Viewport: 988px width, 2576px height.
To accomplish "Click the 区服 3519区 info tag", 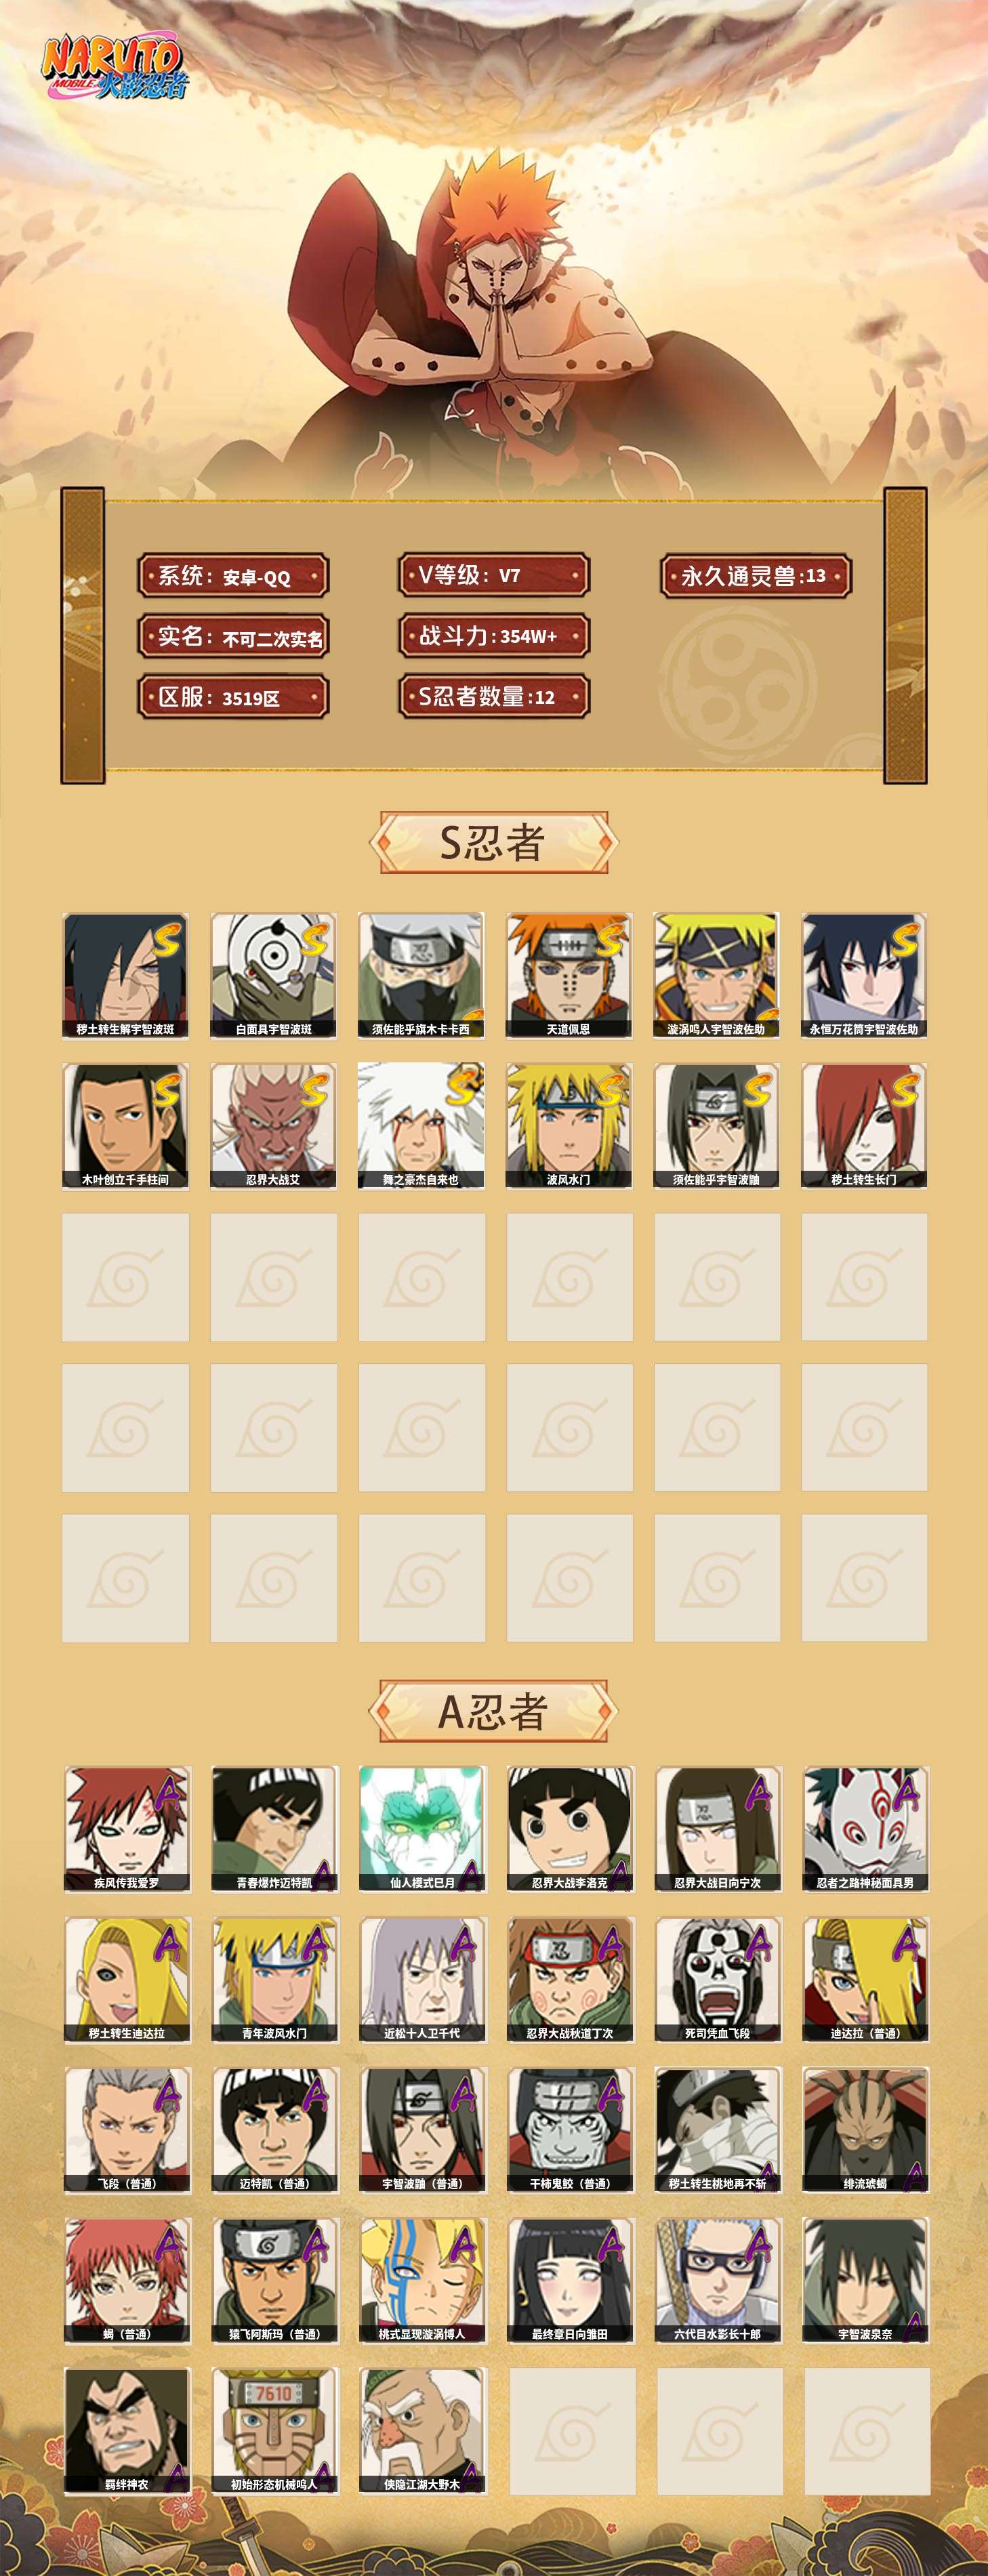I will pos(233,697).
